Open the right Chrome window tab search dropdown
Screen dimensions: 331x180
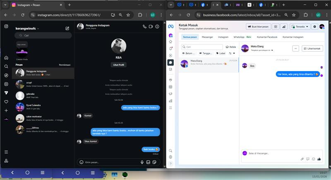pyautogui.click(x=171, y=5)
